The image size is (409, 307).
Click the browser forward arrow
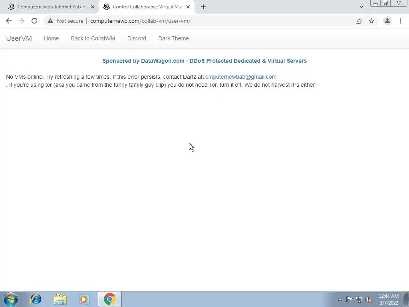click(x=22, y=21)
